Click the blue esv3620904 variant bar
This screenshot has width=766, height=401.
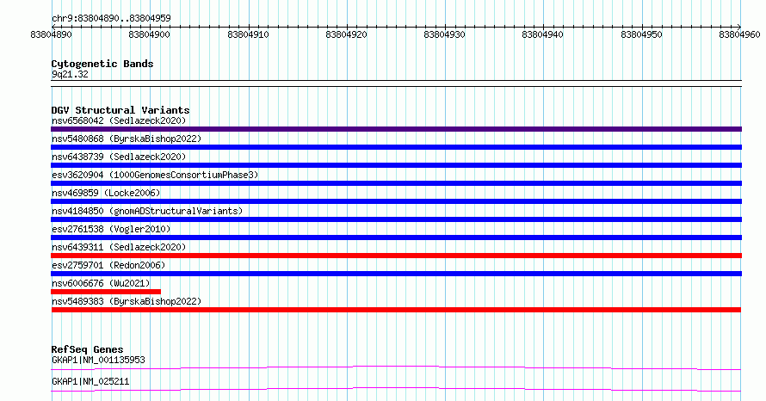pos(396,183)
